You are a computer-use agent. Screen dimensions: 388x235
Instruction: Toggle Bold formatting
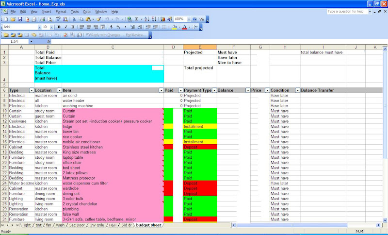(59, 27)
